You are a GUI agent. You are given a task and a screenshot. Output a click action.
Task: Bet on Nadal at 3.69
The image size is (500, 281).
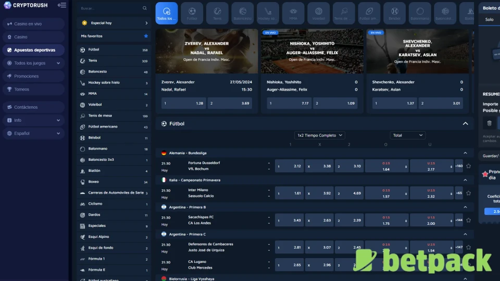click(230, 103)
